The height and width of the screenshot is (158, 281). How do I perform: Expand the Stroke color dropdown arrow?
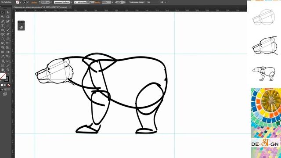coord(28,2)
